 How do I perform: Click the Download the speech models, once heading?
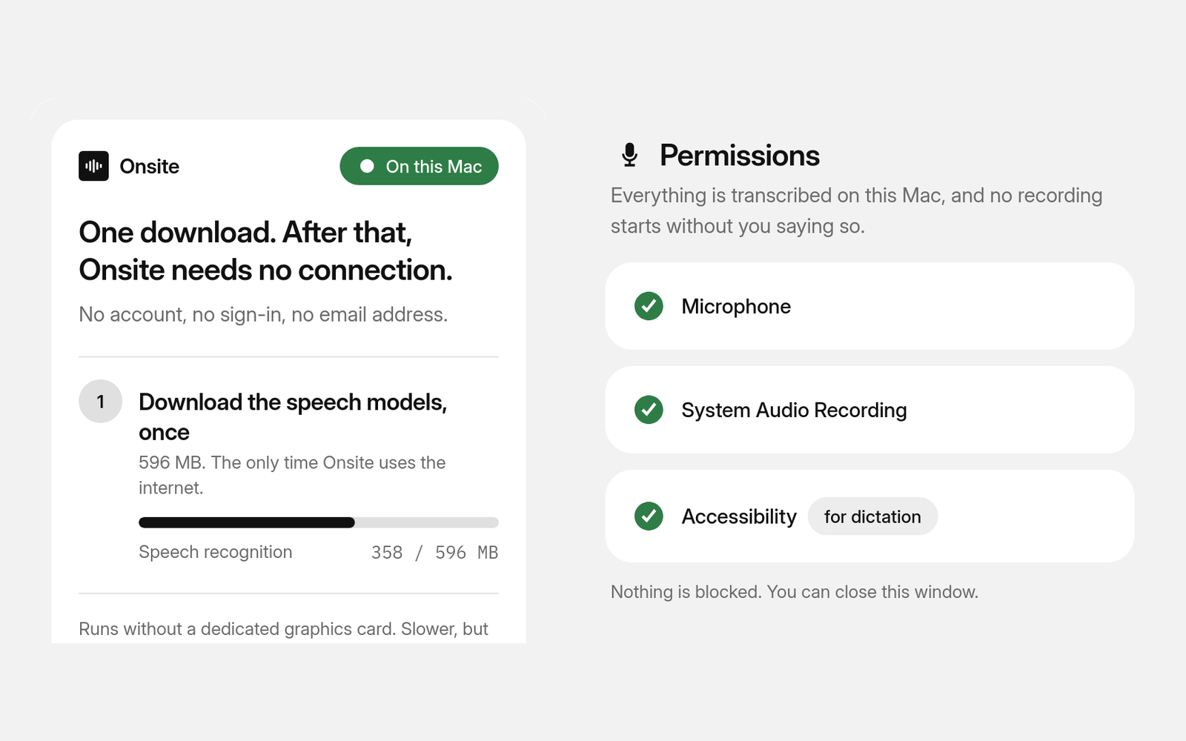293,416
